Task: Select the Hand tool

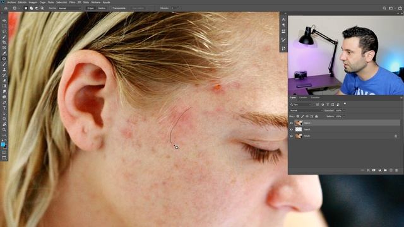Action: click(4, 124)
